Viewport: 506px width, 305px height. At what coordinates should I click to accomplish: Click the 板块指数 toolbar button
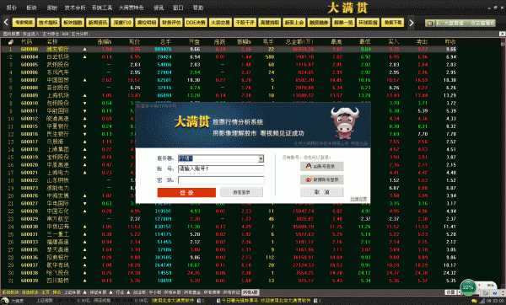[x=73, y=22]
